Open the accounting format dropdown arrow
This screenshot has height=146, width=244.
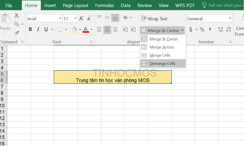click(196, 29)
